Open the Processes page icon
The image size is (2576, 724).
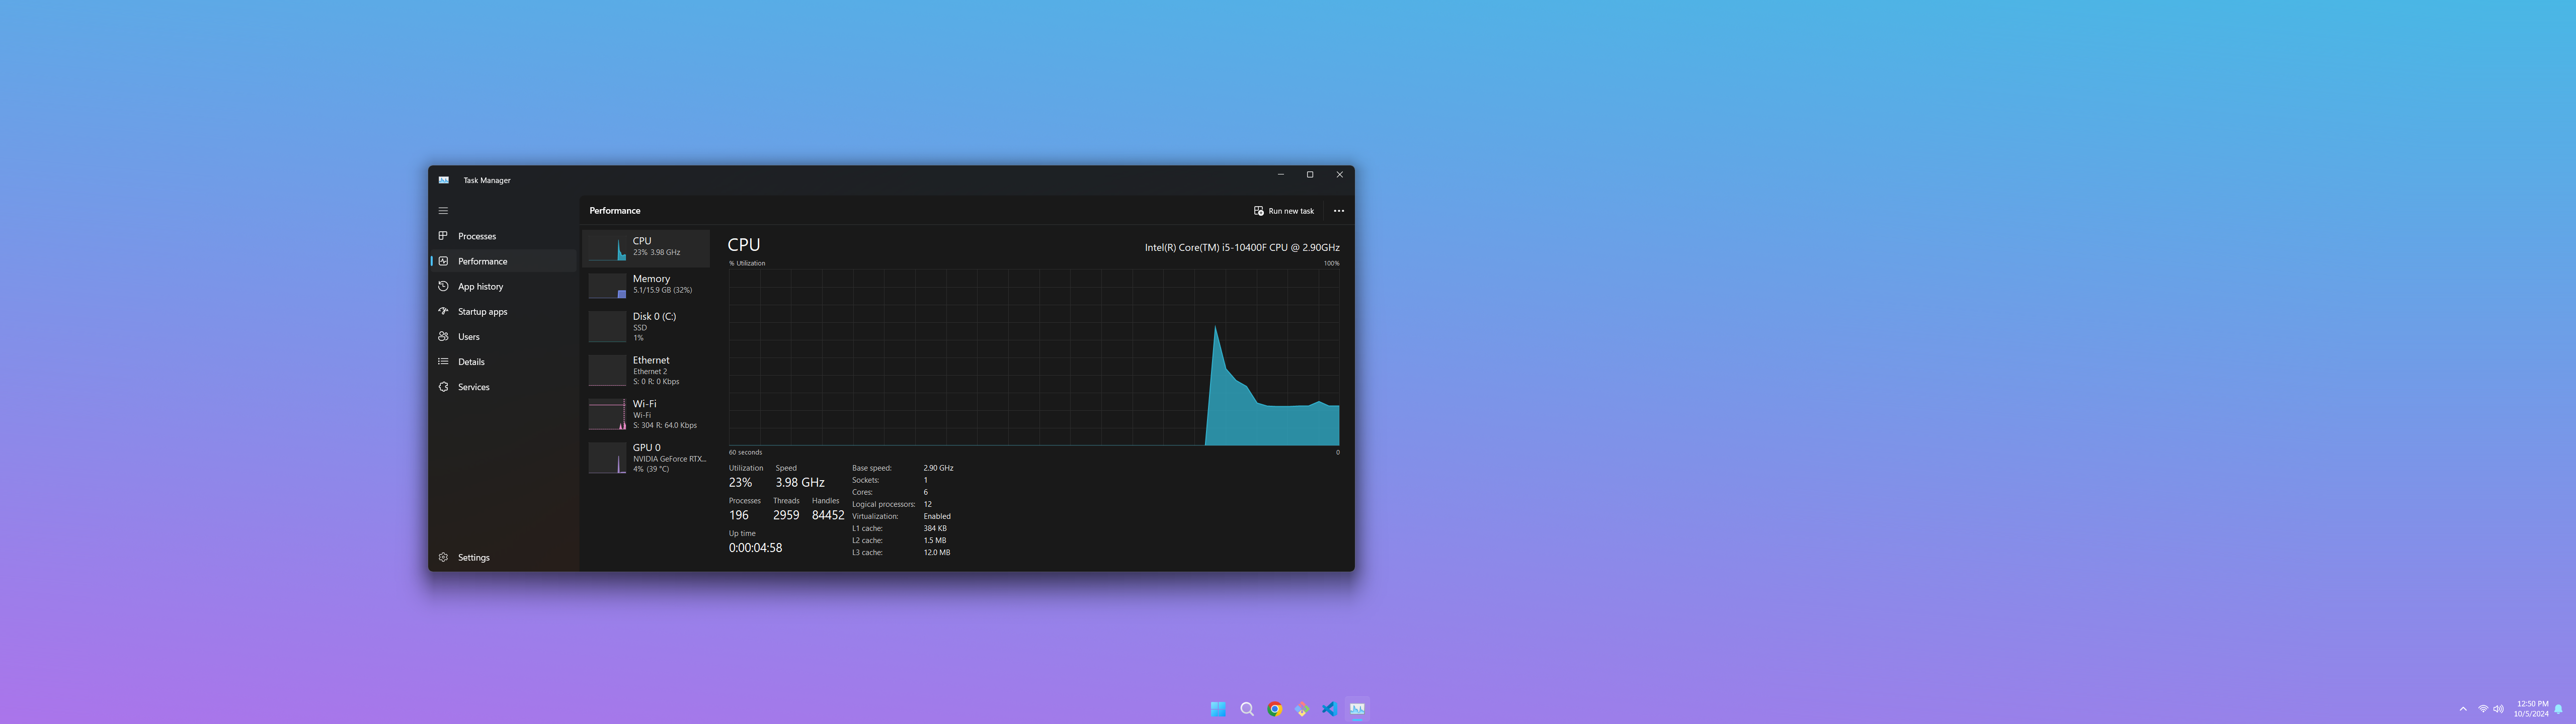point(443,236)
